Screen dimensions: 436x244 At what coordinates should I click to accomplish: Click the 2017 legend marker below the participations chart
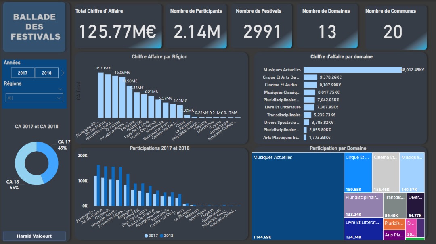pyautogui.click(x=146, y=236)
